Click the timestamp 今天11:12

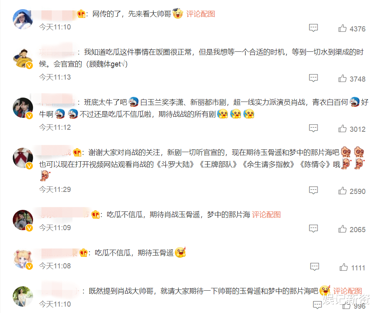point(55,127)
